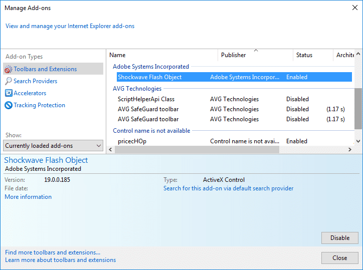Screen dimensions: 363x270
Task: Select the pricecHOp add-on entry
Action: [132, 141]
